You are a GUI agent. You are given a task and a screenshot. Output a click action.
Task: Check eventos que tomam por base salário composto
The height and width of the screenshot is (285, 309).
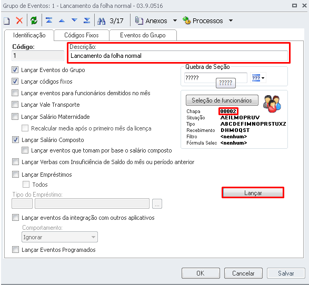(25, 150)
